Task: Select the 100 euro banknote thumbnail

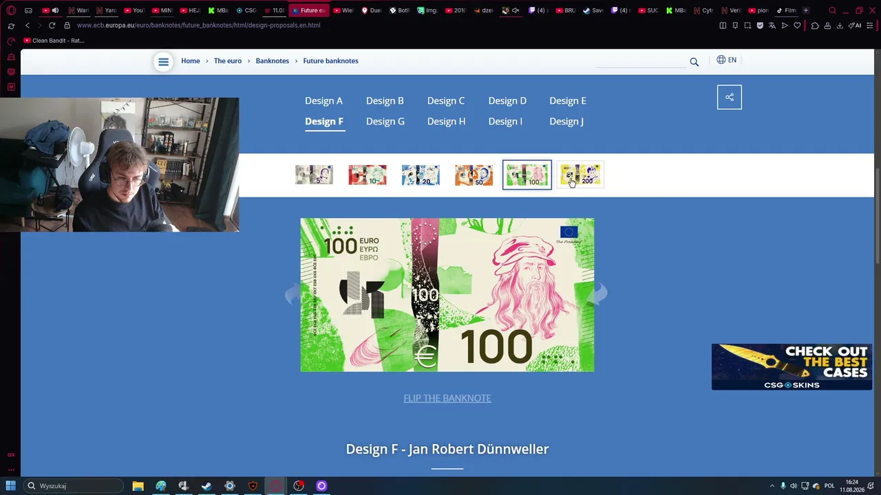Action: click(527, 175)
